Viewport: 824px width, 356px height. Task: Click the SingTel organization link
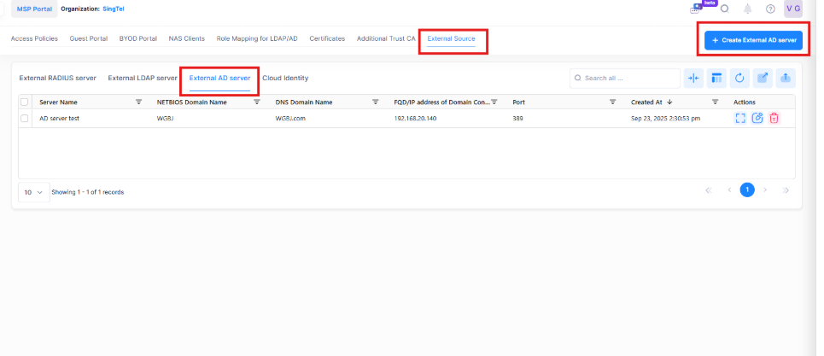point(113,9)
